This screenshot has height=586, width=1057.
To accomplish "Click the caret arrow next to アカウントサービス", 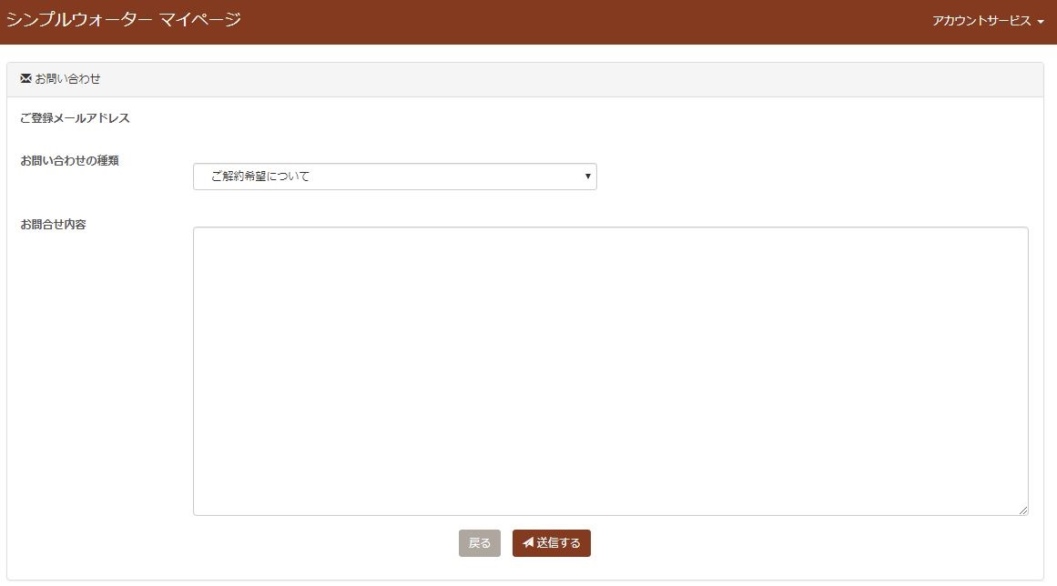I will [x=1041, y=22].
